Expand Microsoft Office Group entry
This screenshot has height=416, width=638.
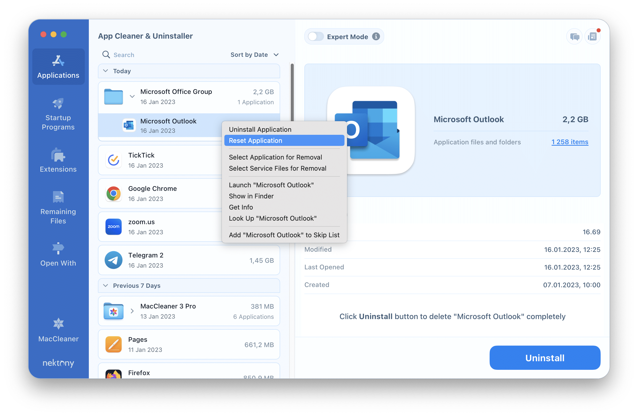tap(132, 96)
